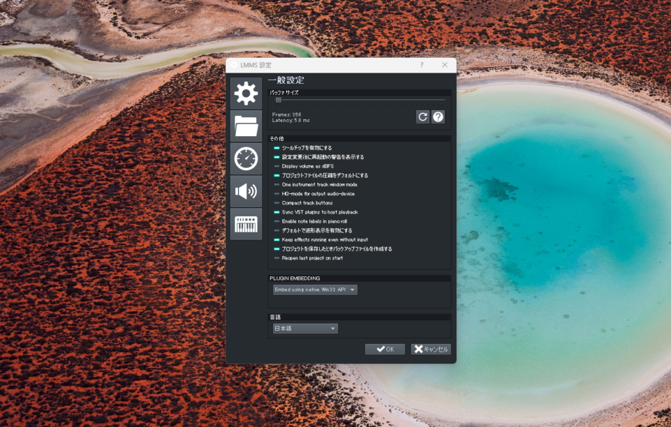The height and width of the screenshot is (427, 671).
Task: Disable Sync VST plugins to host playback
Action: click(277, 212)
